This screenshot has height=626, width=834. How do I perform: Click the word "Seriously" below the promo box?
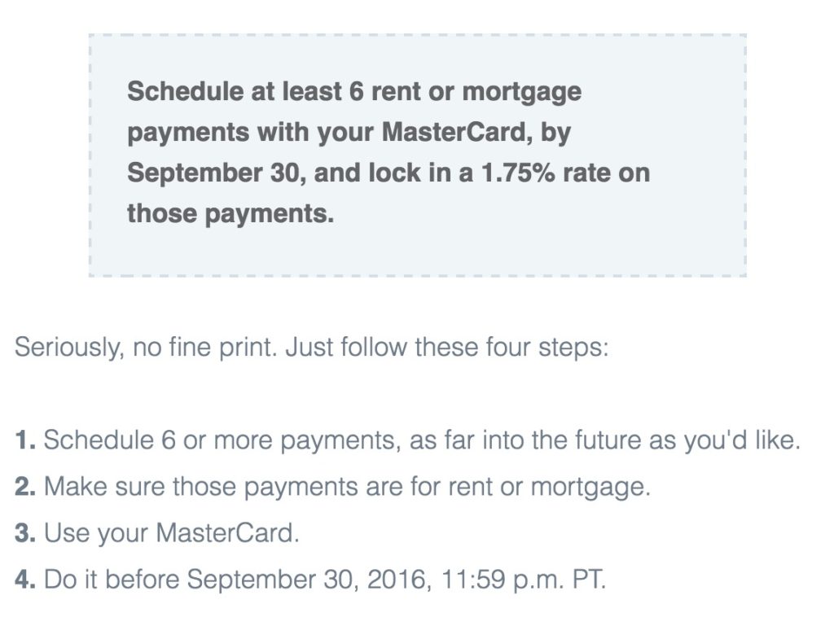pos(64,348)
